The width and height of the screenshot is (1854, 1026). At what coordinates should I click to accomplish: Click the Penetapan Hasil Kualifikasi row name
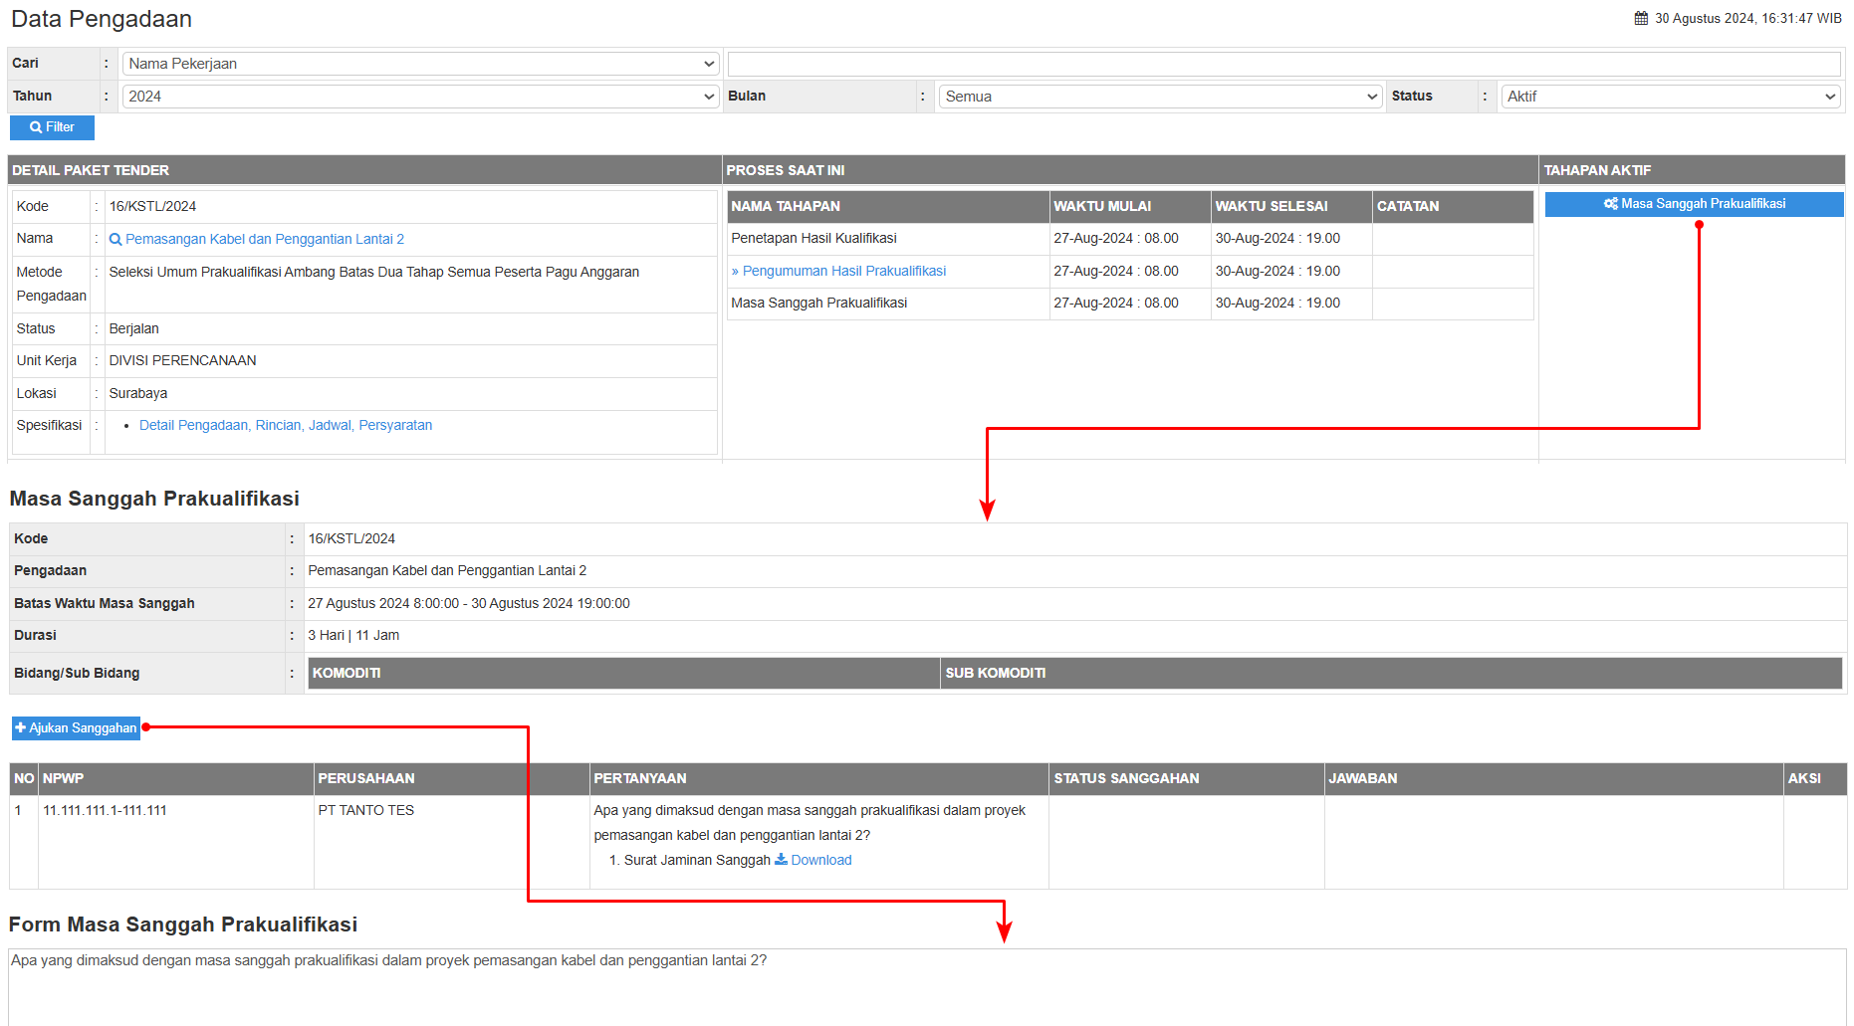813,238
